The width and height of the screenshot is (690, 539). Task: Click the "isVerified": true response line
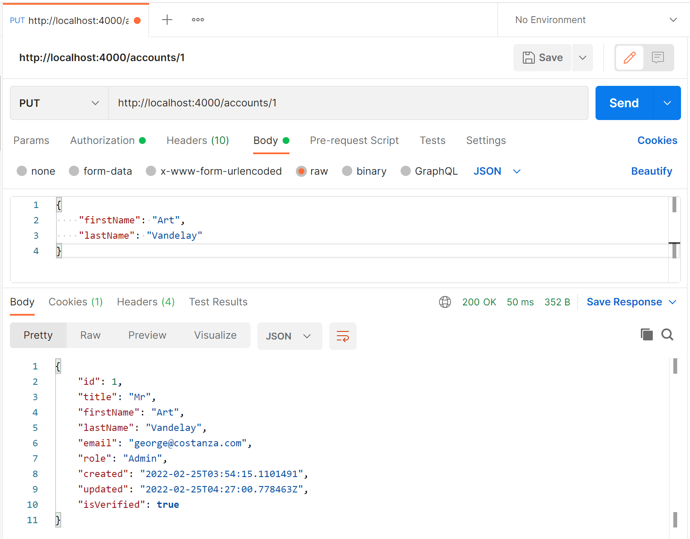click(x=129, y=504)
